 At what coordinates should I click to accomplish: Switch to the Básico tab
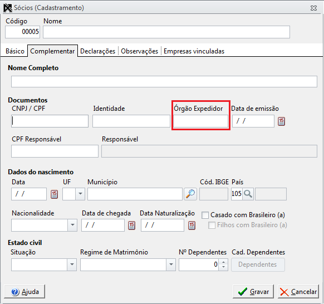pos(15,51)
